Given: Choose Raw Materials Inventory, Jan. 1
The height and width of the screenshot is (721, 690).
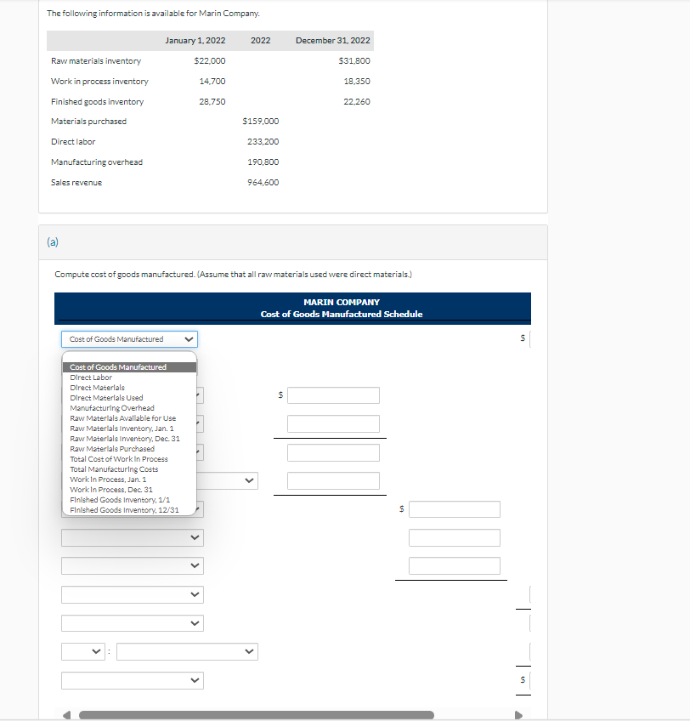Looking at the screenshot, I should click(x=130, y=429).
